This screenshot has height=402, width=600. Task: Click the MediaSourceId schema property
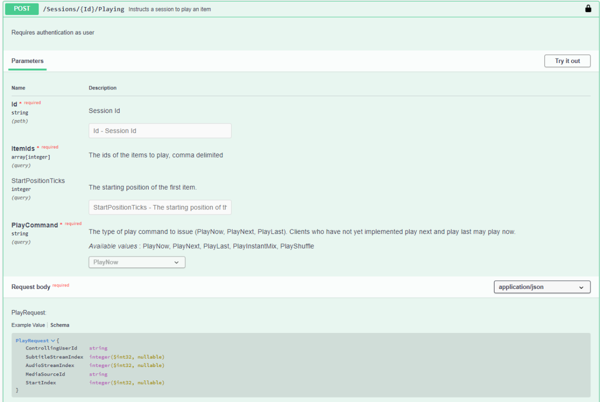pos(45,374)
